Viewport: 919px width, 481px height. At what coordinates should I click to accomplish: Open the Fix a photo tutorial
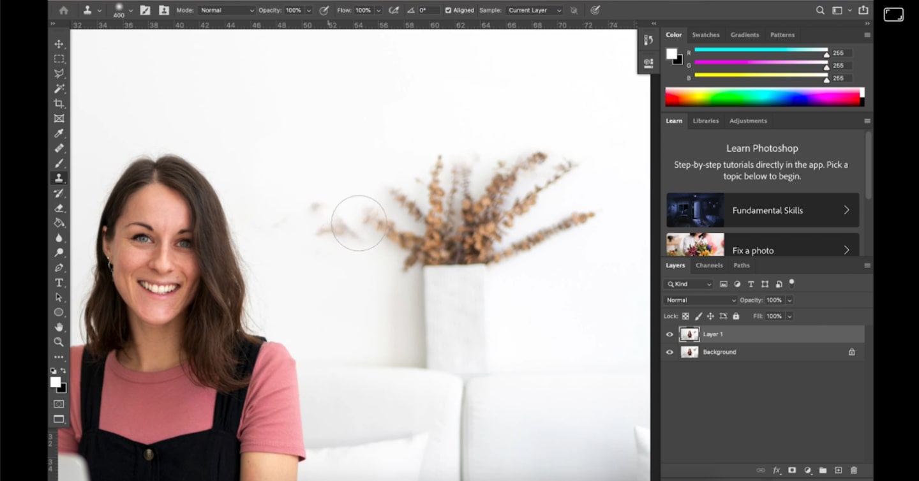[x=763, y=247]
